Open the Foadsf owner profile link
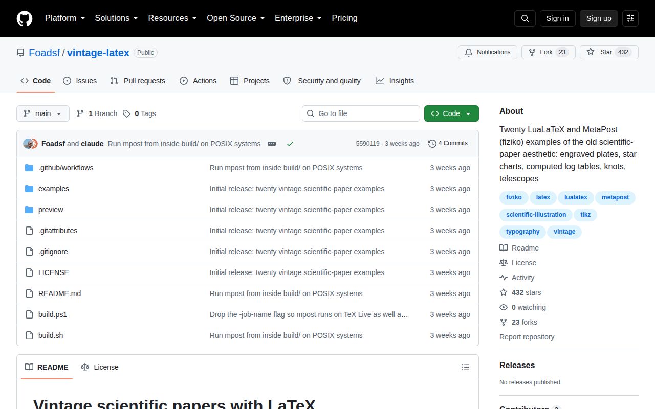Viewport: 655px width, 409px height. pyautogui.click(x=44, y=53)
